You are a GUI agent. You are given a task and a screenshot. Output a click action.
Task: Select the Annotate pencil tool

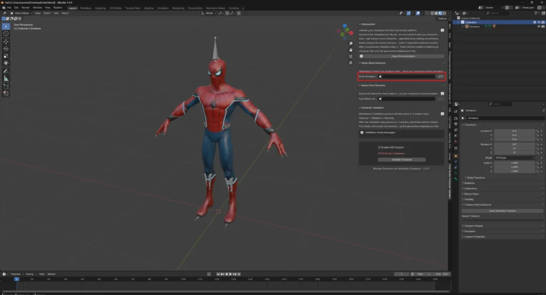coord(6,70)
